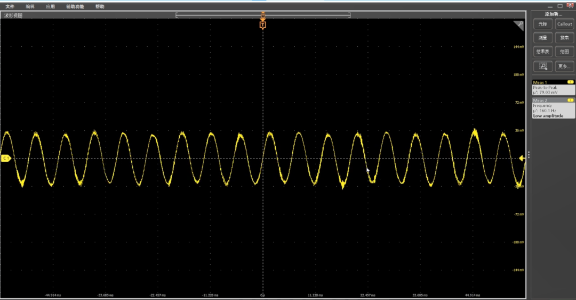Minimize the oscilloscope window
The image size is (576, 300).
pos(550,6)
